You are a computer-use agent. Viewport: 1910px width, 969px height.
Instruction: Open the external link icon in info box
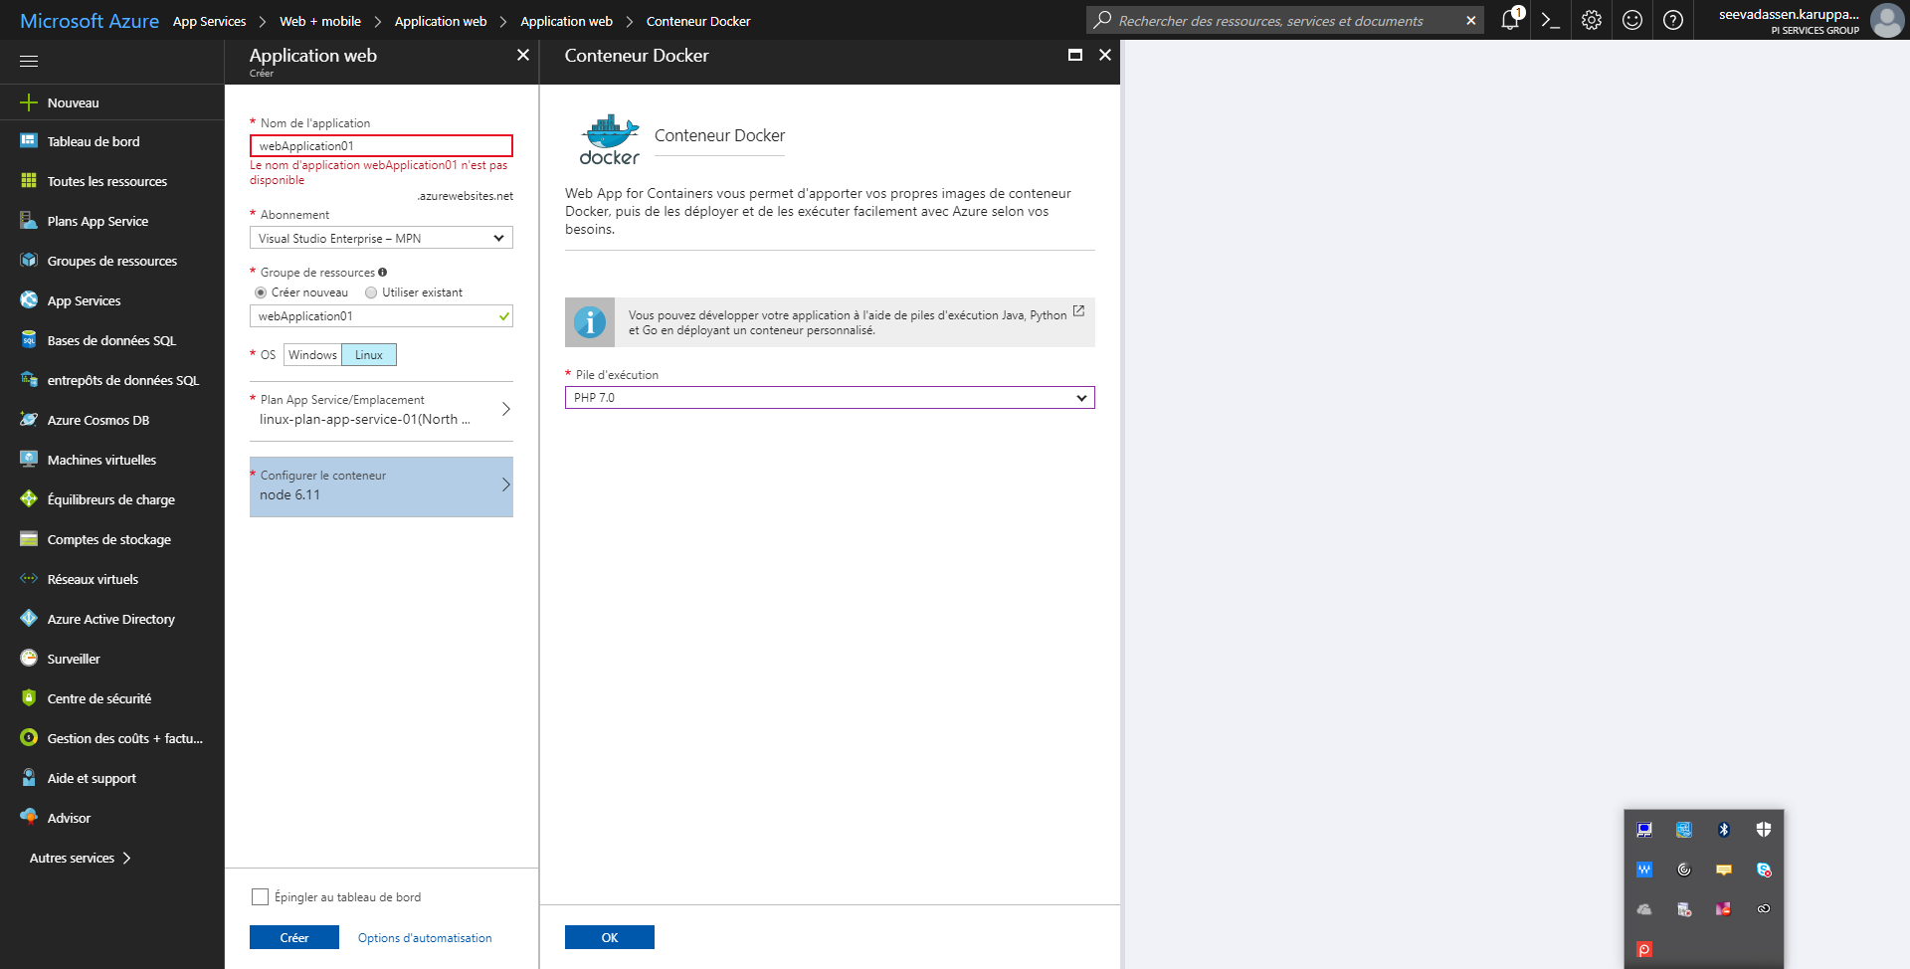point(1078,311)
